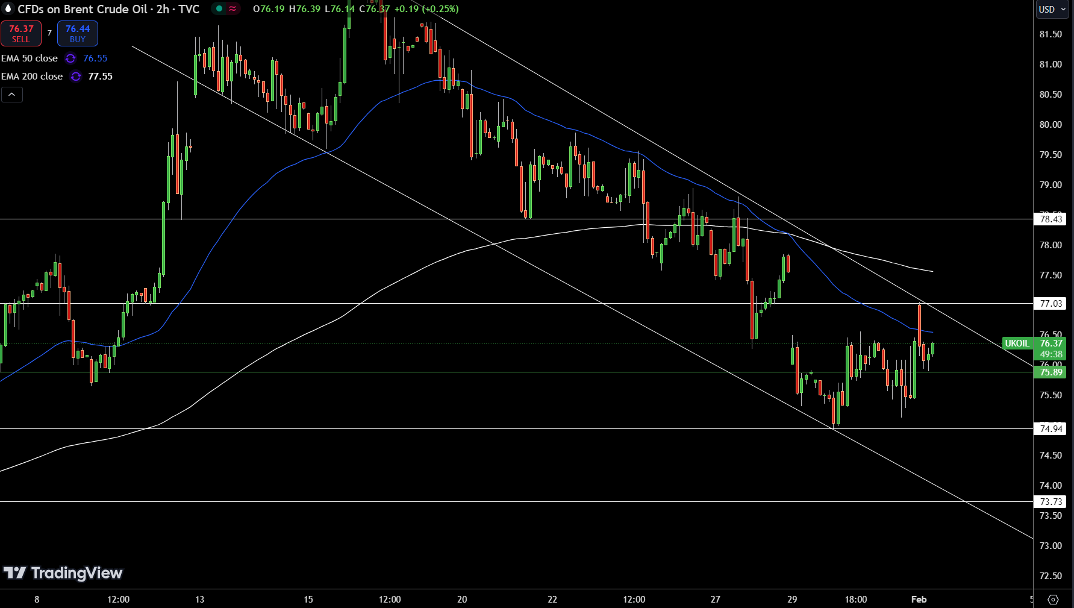Click the pink approximate-data wave icon
1074x608 pixels.
click(x=233, y=9)
